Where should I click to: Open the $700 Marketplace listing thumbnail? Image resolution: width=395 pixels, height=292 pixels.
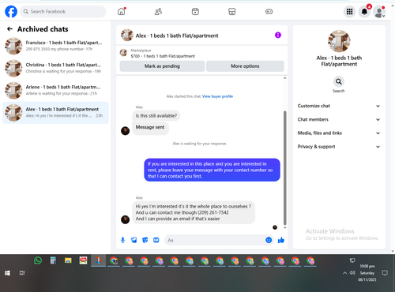click(x=123, y=53)
